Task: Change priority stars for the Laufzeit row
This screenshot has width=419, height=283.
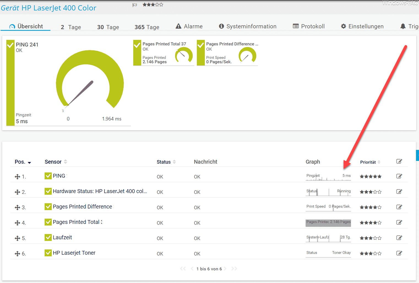Action: 371,238
